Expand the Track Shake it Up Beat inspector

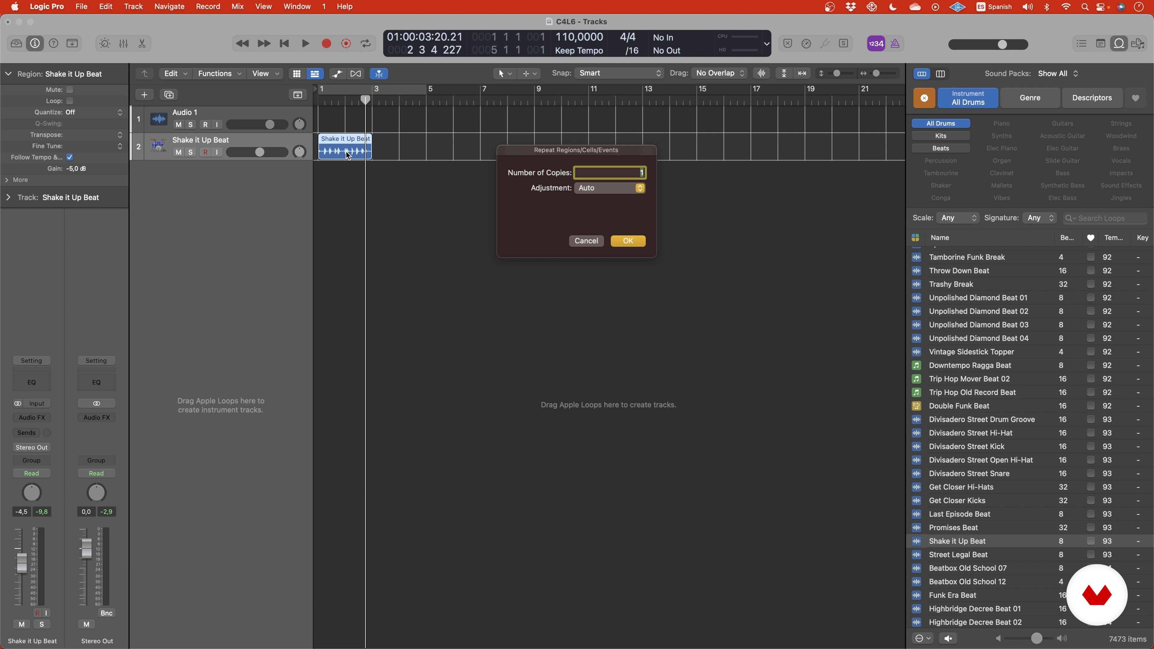8,197
